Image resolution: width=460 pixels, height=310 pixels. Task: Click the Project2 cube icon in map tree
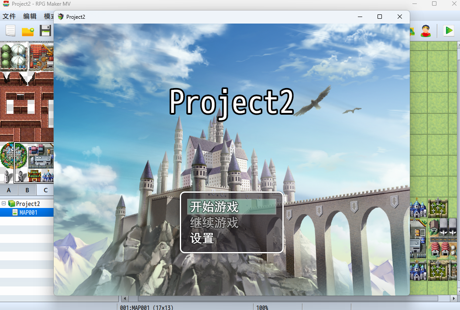click(12, 204)
